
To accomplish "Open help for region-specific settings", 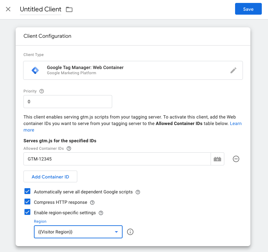I will [101, 213].
